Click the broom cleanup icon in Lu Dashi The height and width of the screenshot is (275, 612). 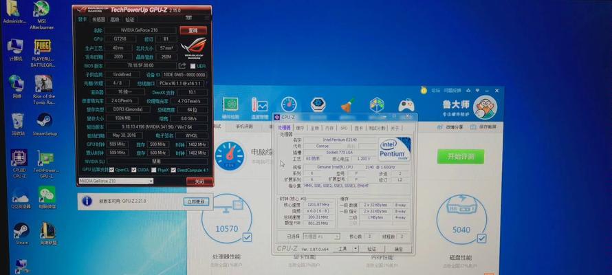347,105
